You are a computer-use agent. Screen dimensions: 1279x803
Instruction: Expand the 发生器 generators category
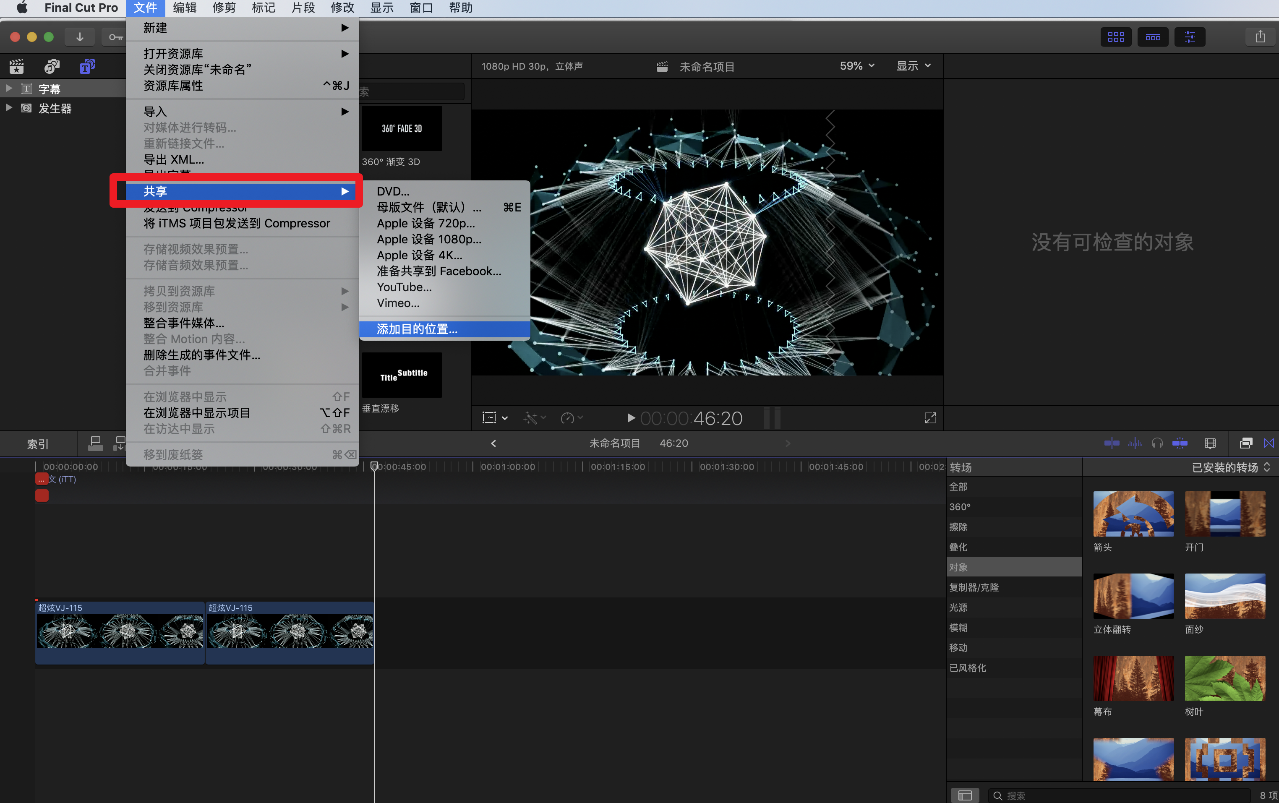pos(9,108)
